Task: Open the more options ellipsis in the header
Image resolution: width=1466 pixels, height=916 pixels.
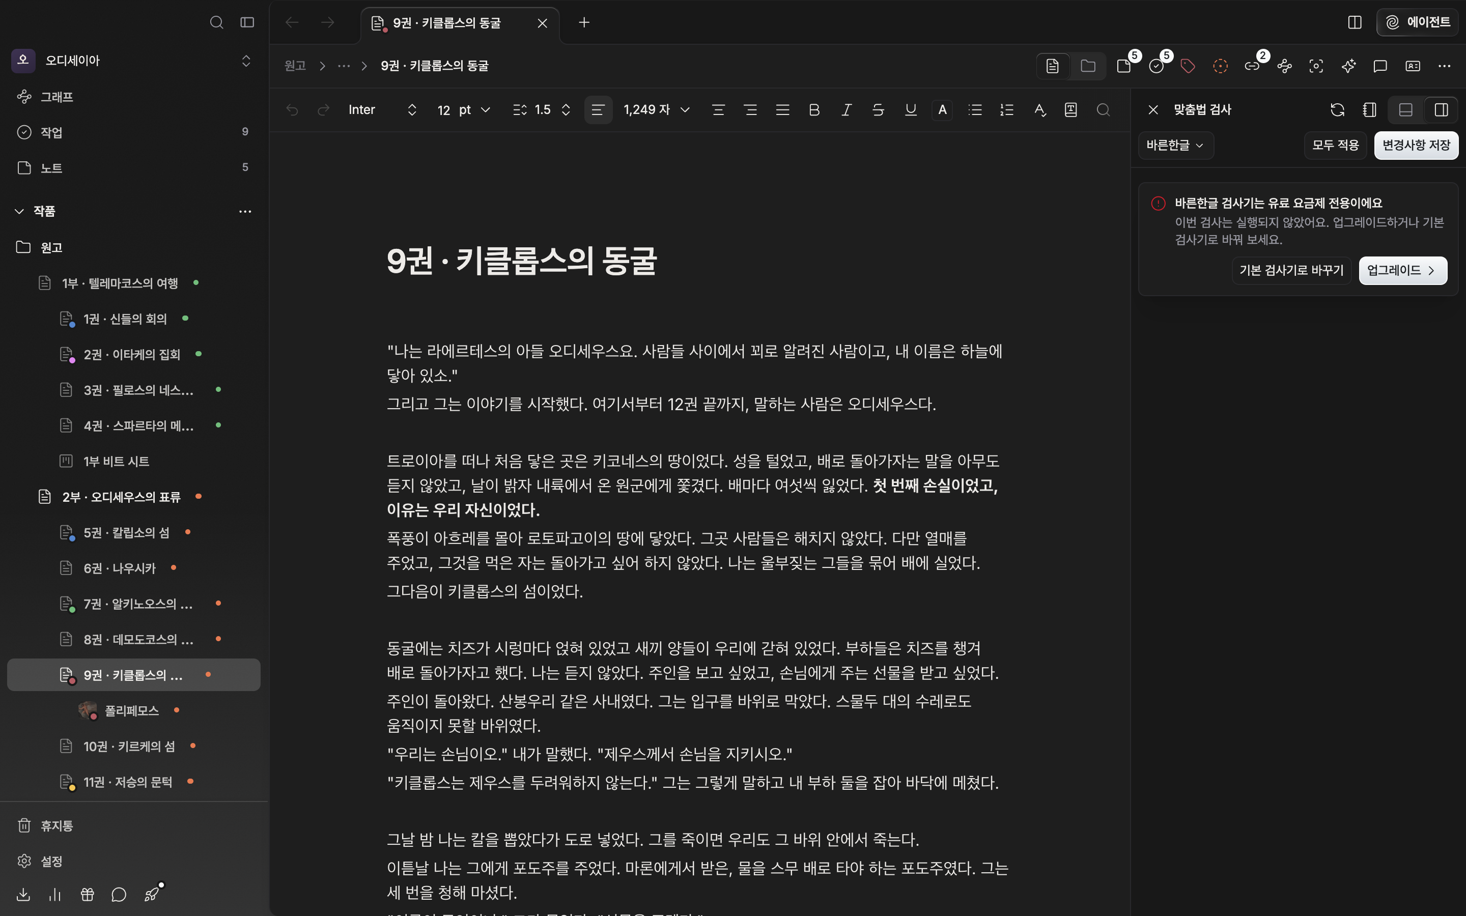Action: (1444, 66)
